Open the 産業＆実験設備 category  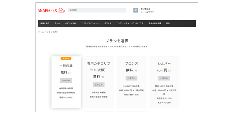(155, 24)
